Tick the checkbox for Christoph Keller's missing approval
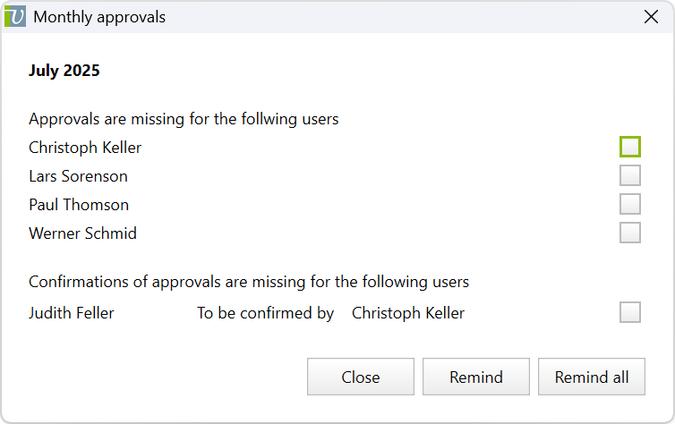The image size is (675, 424). pyautogui.click(x=630, y=147)
